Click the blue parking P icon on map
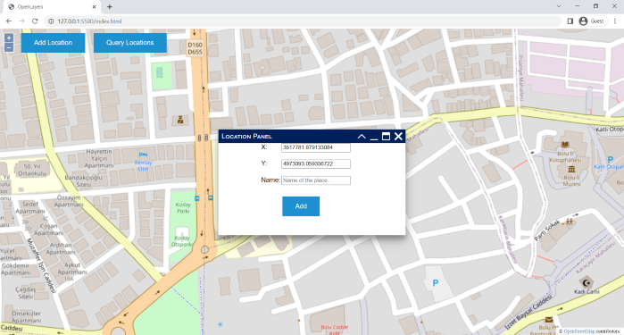Image resolution: width=624 pixels, height=335 pixels. 436,283
